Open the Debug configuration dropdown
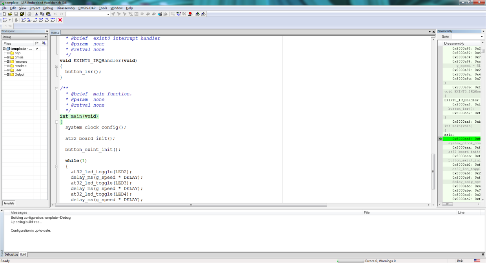The height and width of the screenshot is (263, 486). tap(46, 37)
